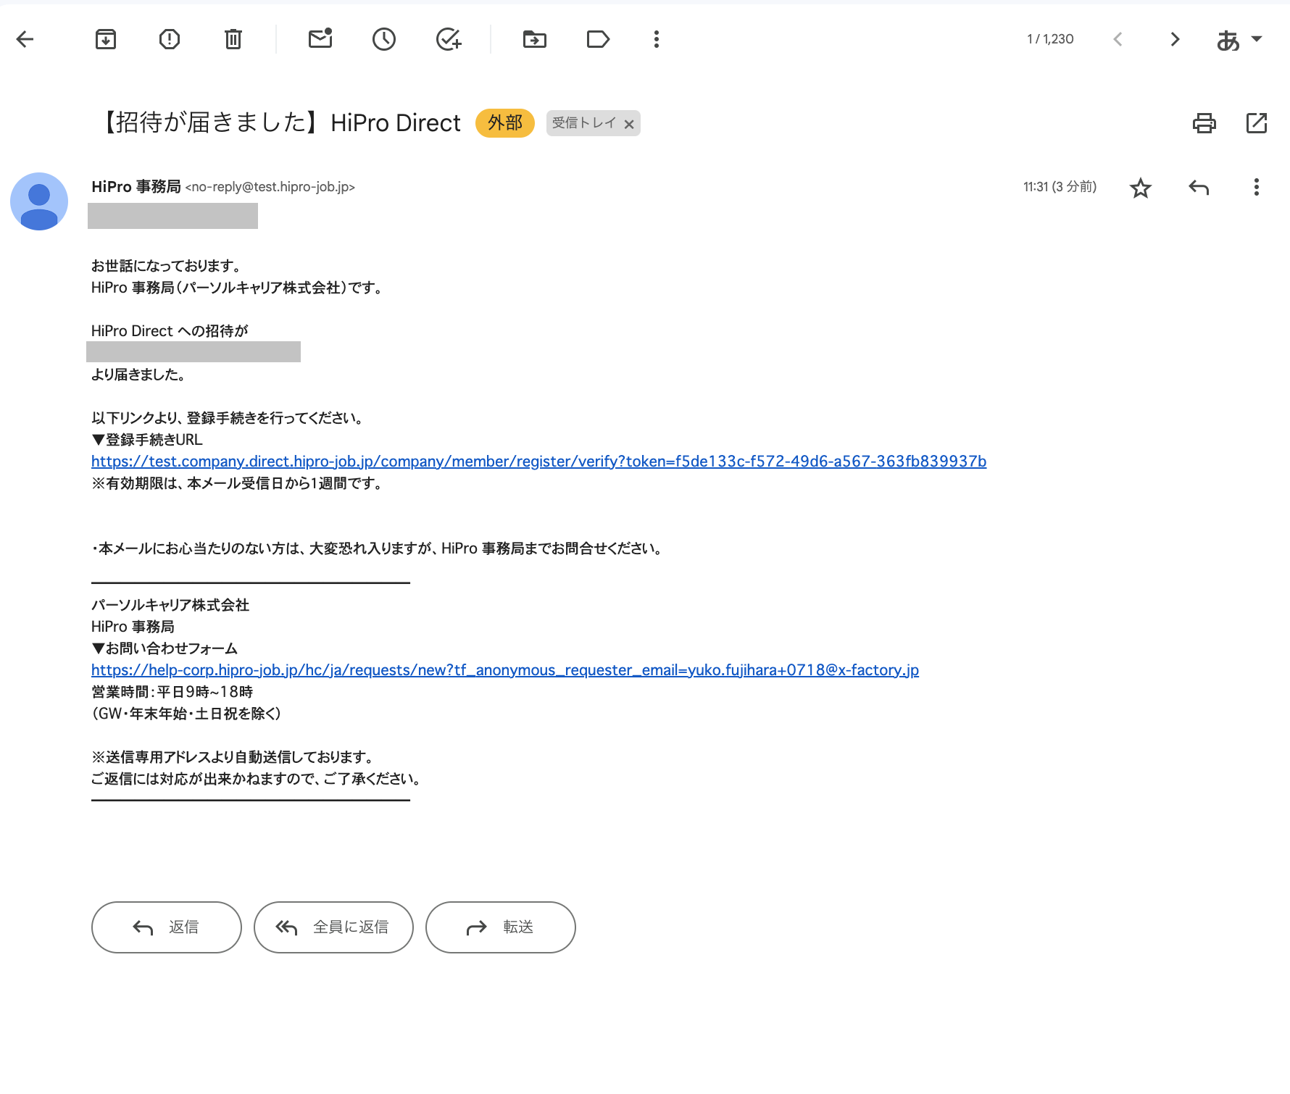Image resolution: width=1290 pixels, height=1094 pixels.
Task: Report this email as spam
Action: 169,39
